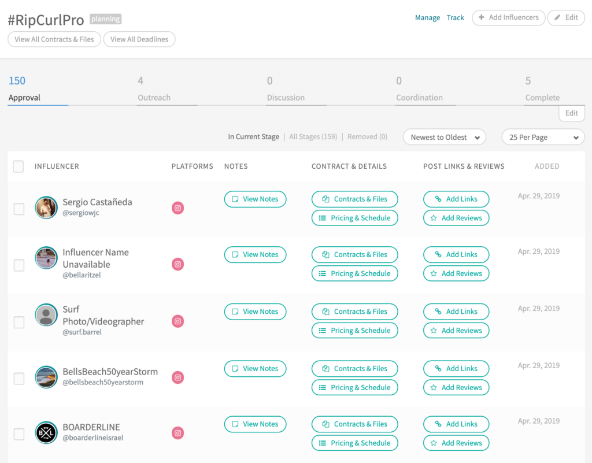Select the BOARDERLINE row checkbox
The height and width of the screenshot is (463, 592).
(x=19, y=434)
